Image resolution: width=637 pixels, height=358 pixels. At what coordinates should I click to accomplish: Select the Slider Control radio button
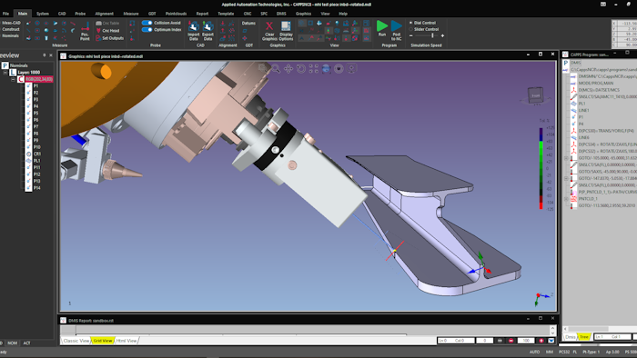(410, 29)
